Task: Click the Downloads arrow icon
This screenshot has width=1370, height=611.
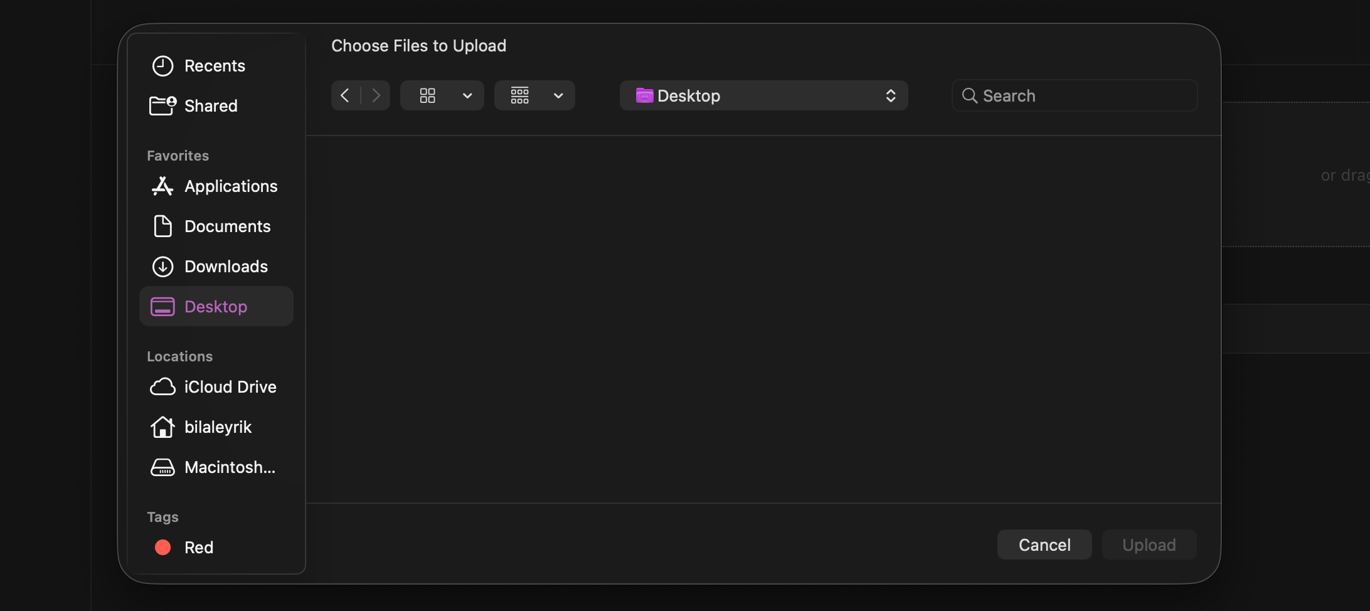Action: point(162,267)
